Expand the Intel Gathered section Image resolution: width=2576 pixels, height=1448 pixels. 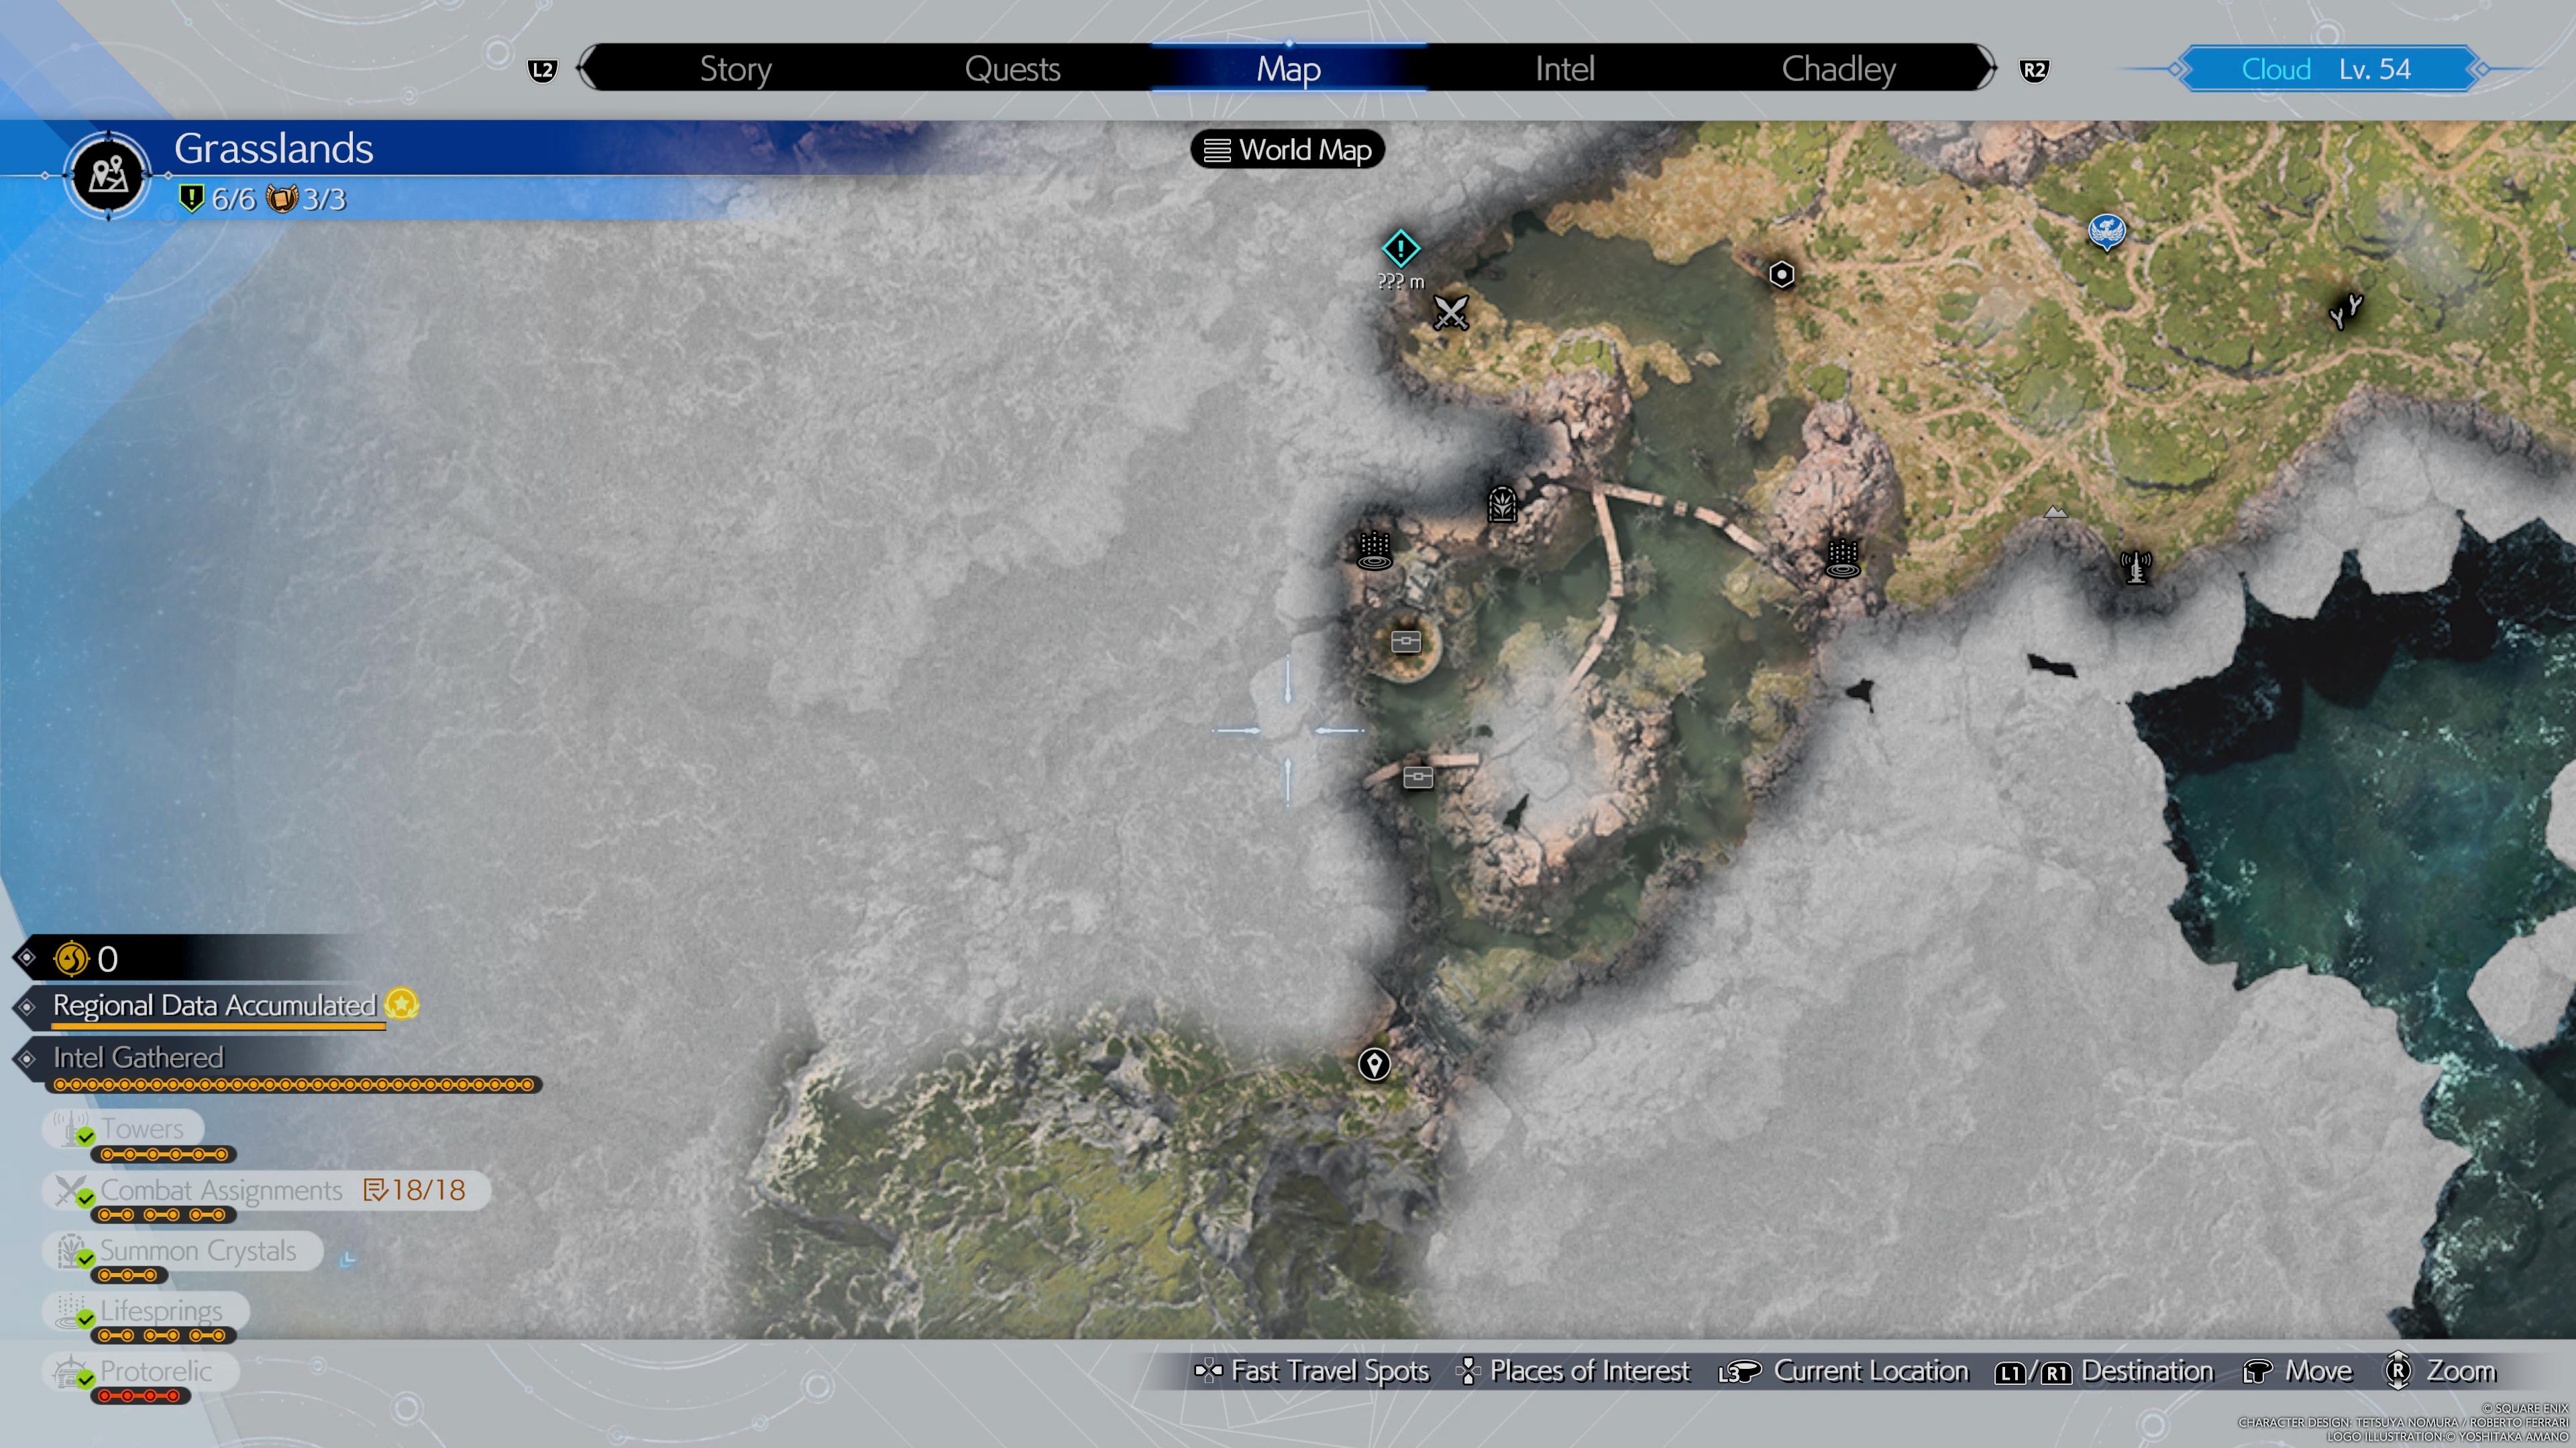(138, 1057)
